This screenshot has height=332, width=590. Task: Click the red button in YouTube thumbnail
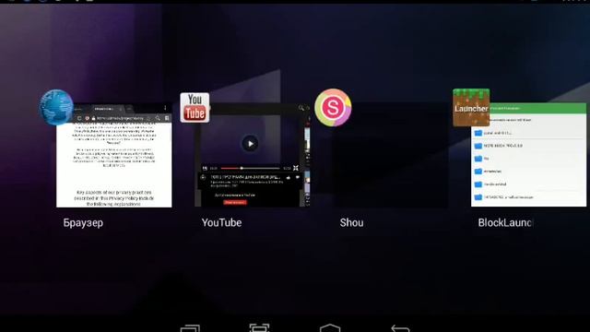[235, 203]
